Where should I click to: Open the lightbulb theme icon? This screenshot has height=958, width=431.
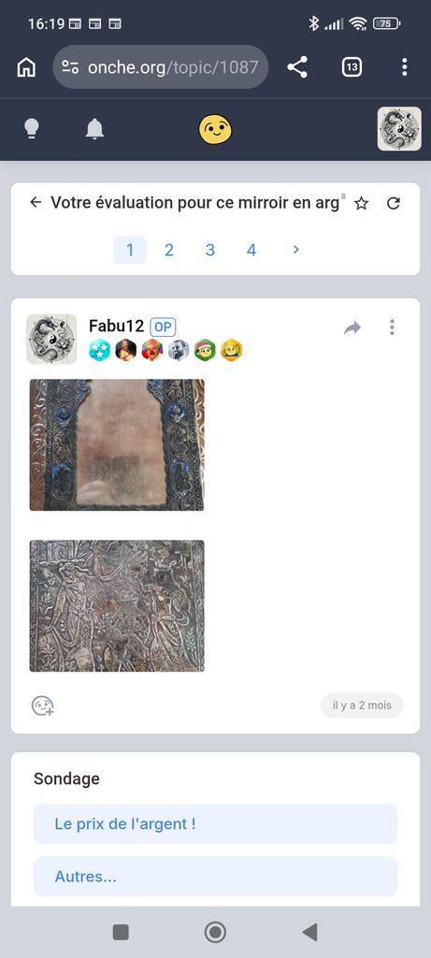[x=32, y=129]
